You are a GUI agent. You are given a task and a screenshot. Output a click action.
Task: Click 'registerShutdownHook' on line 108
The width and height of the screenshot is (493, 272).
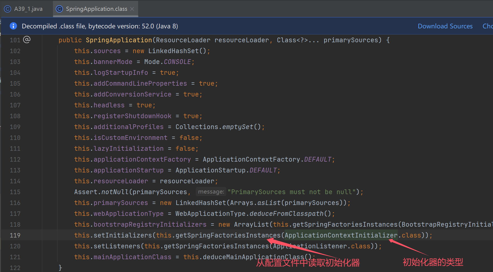point(132,116)
